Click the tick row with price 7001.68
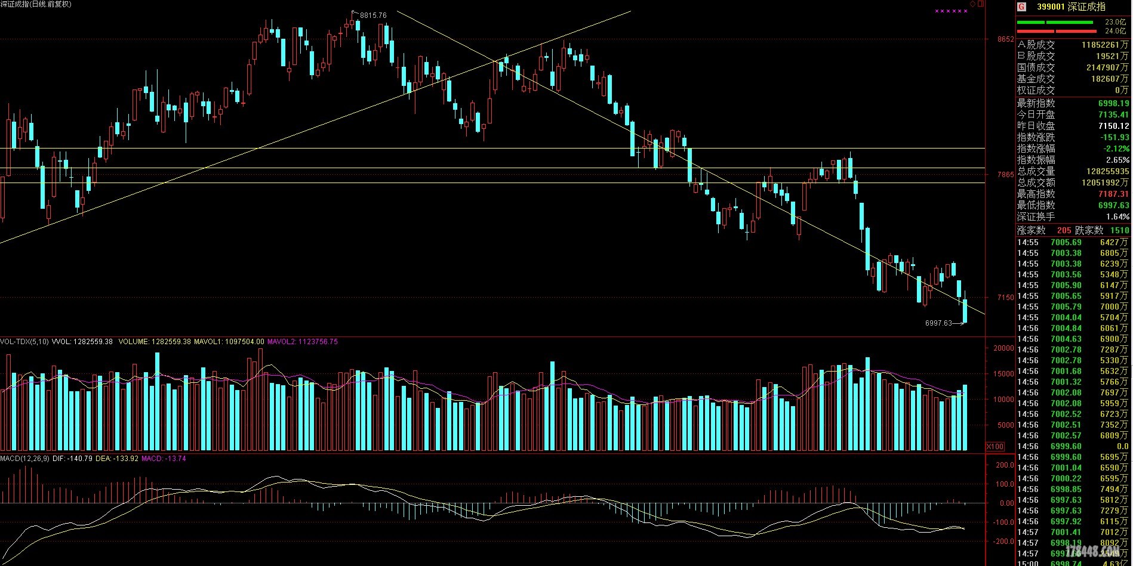1133x566 pixels. pyautogui.click(x=1073, y=371)
